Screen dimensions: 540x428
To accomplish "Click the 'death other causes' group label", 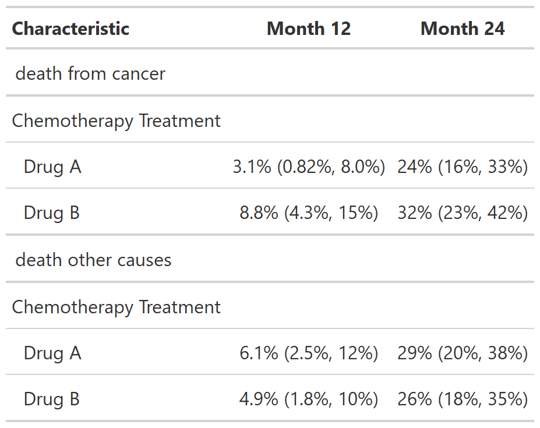I will (93, 260).
